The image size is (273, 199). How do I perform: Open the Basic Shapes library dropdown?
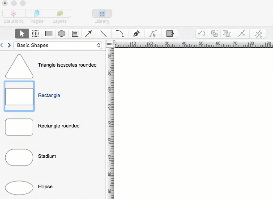(x=58, y=45)
